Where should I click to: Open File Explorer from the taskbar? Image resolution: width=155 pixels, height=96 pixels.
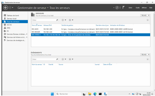coord(90,94)
